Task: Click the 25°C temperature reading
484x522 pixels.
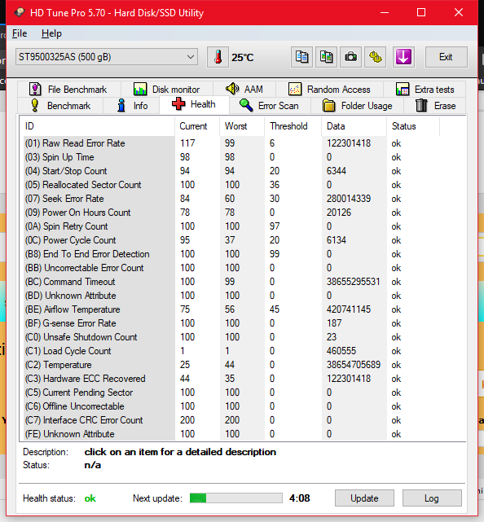Action: (243, 58)
